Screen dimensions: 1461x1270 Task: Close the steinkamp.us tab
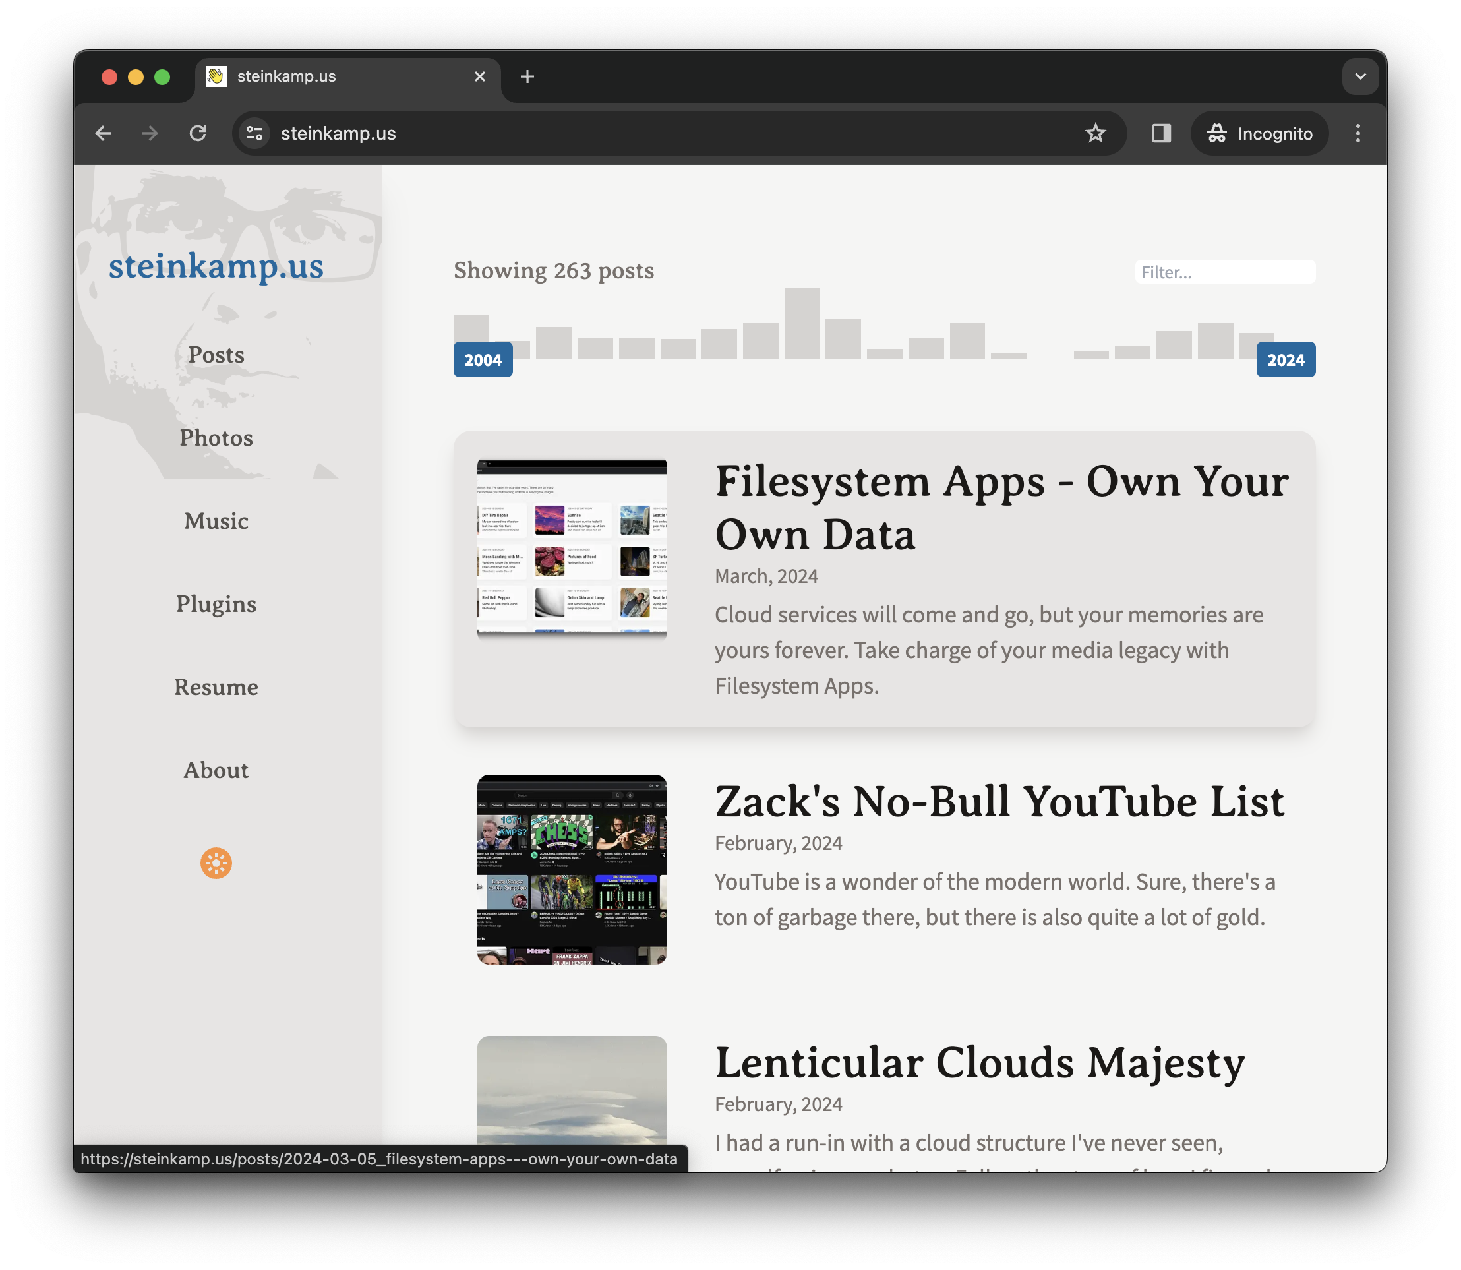click(x=480, y=76)
